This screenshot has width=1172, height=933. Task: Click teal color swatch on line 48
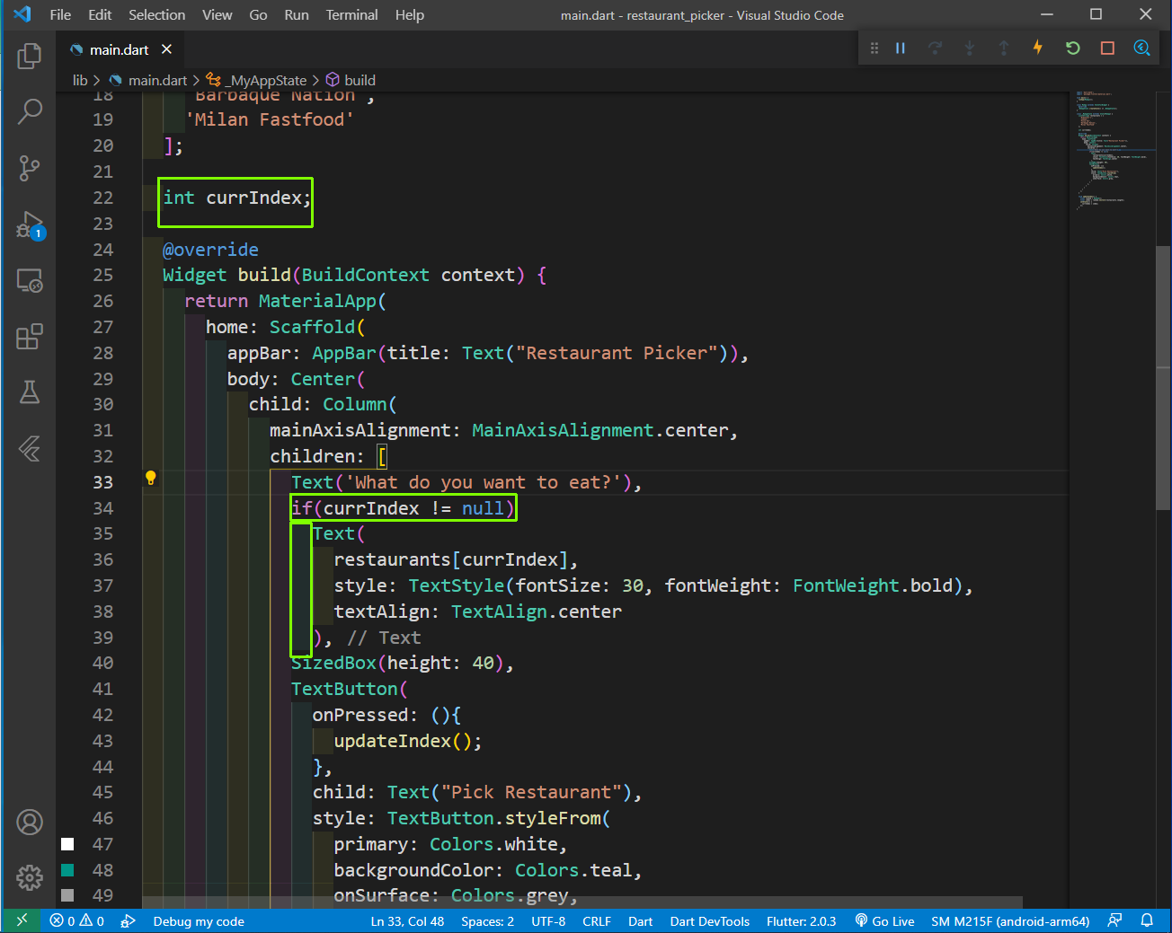(67, 870)
